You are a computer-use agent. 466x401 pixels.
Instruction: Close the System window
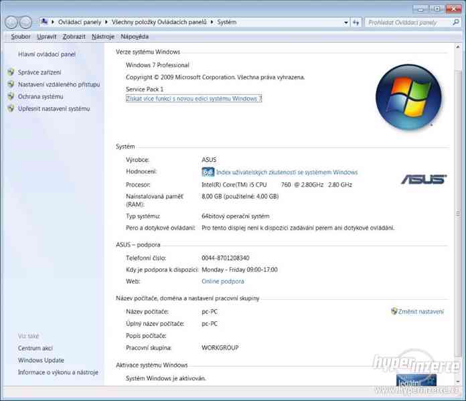pos(453,9)
